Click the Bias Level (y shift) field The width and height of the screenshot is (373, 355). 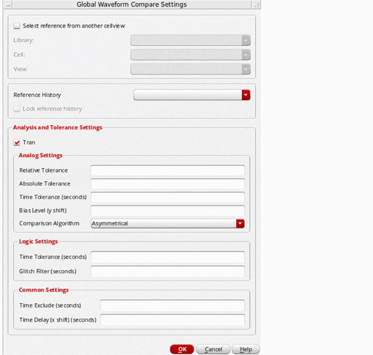168,210
